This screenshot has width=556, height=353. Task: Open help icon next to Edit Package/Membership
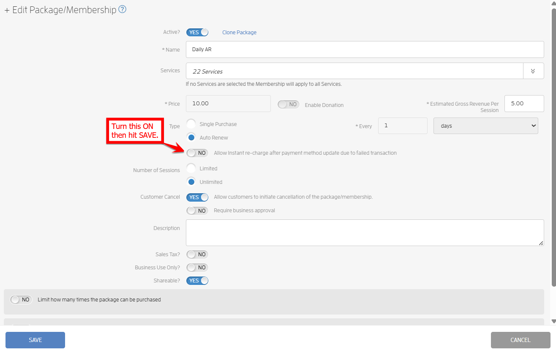[x=122, y=9]
